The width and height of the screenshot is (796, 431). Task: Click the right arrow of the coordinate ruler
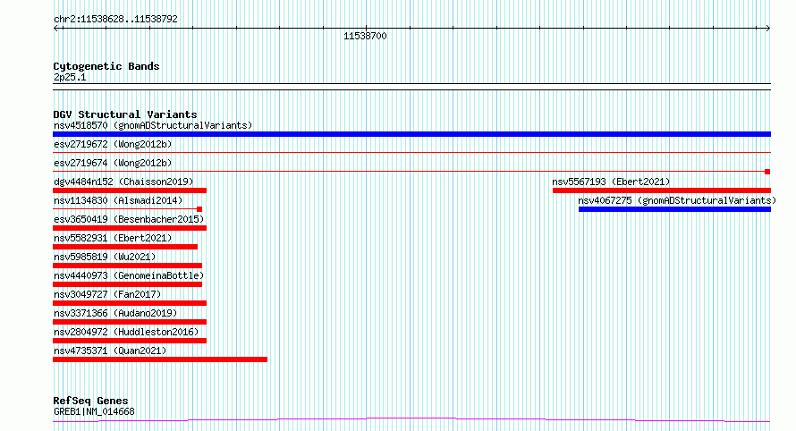tap(767, 29)
